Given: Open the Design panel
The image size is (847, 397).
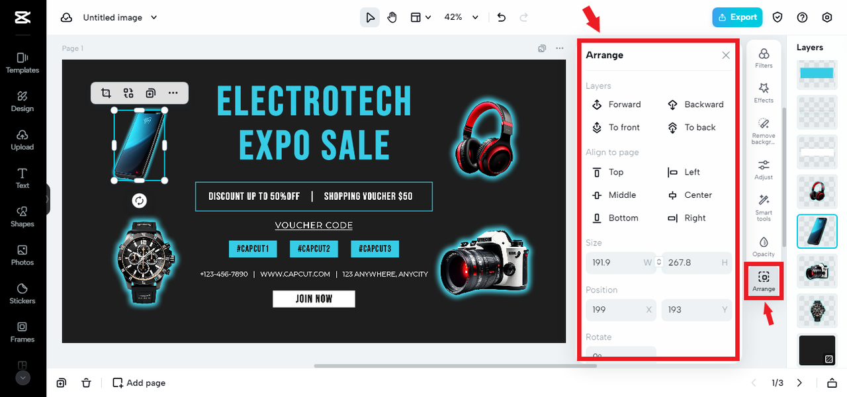Looking at the screenshot, I should coord(22,101).
